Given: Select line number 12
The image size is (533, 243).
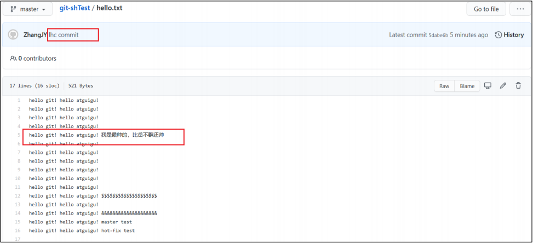Looking at the screenshot, I should tap(18, 196).
